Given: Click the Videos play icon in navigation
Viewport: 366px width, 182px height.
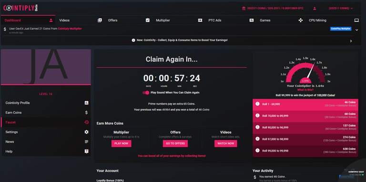Looking at the screenshot, I should pyautogui.click(x=100, y=20).
